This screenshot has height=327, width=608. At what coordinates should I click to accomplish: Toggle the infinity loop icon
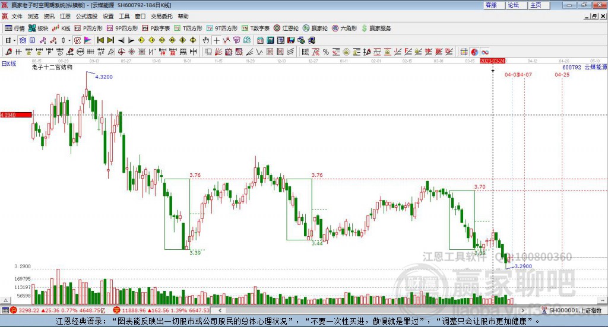[484, 52]
